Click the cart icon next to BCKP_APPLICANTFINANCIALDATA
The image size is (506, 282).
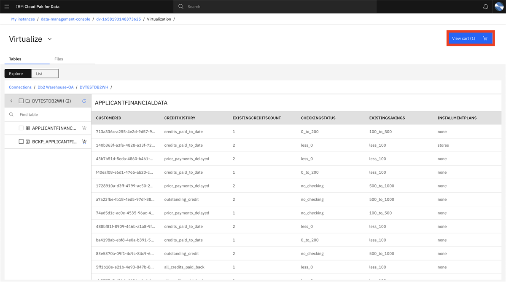84,142
